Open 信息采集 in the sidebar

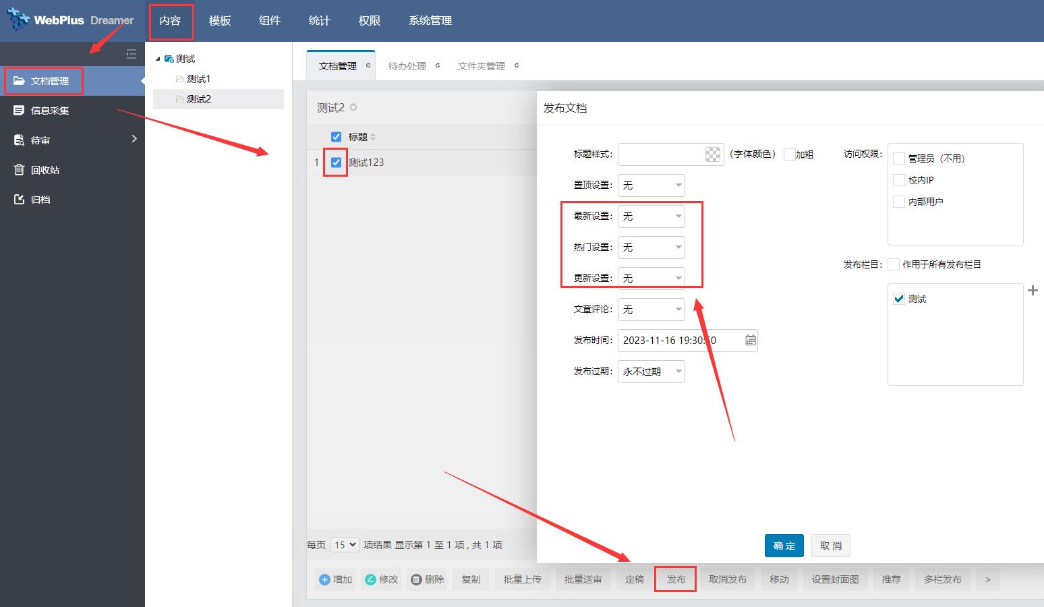pyautogui.click(x=72, y=111)
